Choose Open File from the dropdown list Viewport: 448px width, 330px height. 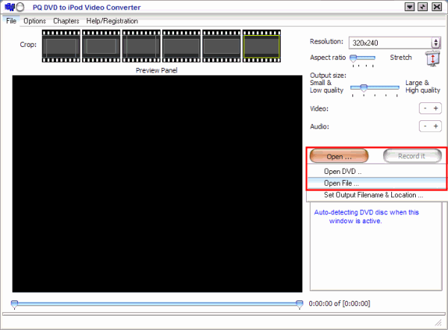click(x=376, y=183)
